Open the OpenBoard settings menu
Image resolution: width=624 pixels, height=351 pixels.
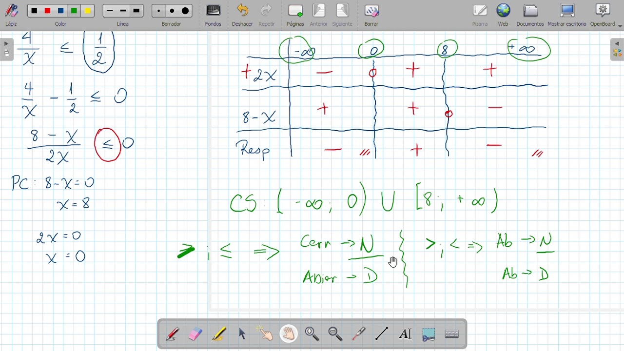coord(603,15)
